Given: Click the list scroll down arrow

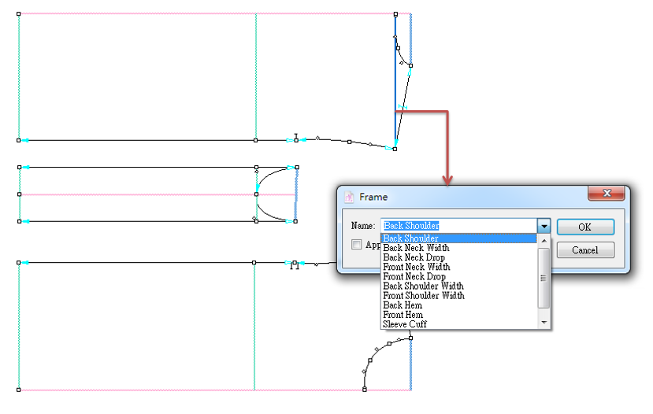Looking at the screenshot, I should [x=544, y=323].
